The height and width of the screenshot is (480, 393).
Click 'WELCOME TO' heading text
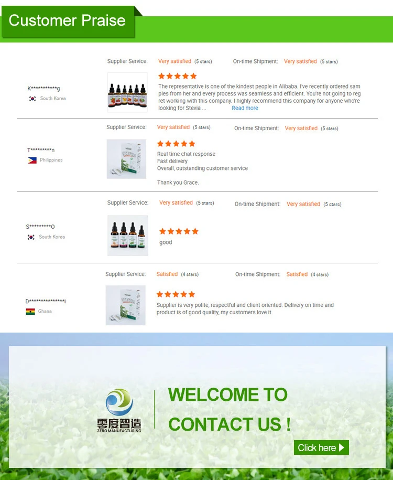(228, 394)
